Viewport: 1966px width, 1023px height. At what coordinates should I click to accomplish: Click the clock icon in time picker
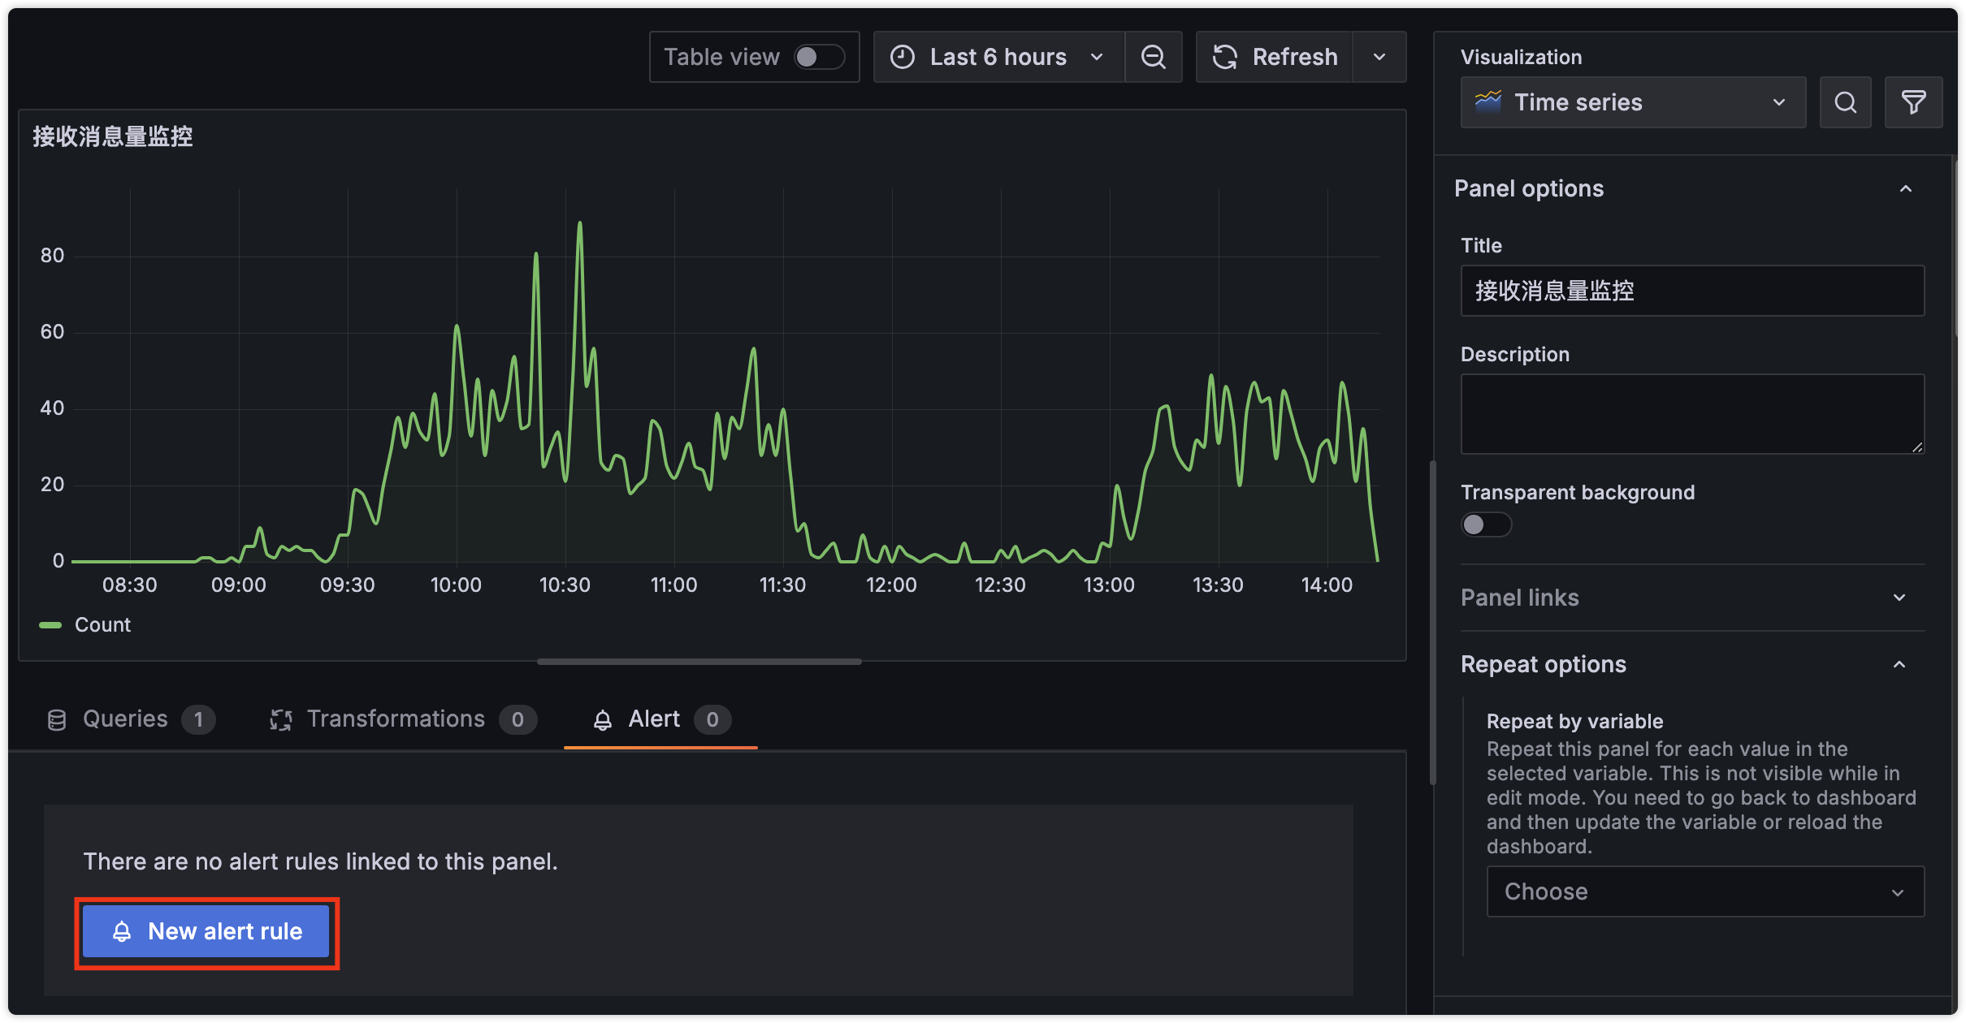point(903,57)
